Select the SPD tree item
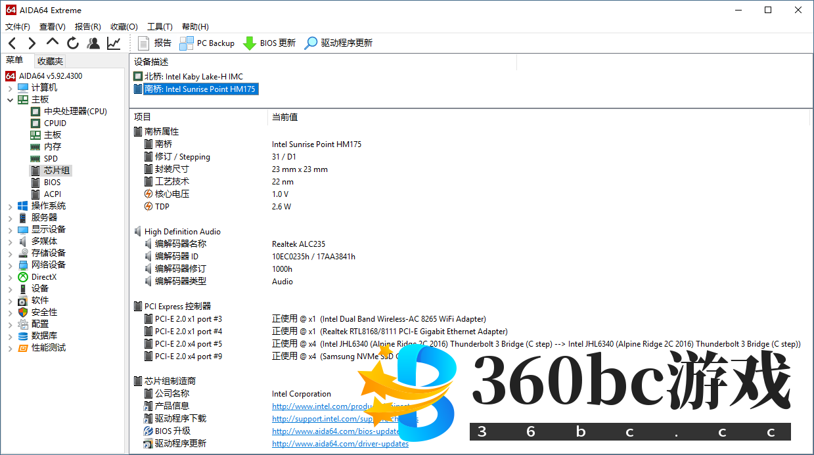 (51, 159)
